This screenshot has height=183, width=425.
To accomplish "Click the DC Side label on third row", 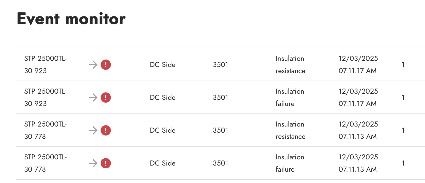I will [x=162, y=130].
